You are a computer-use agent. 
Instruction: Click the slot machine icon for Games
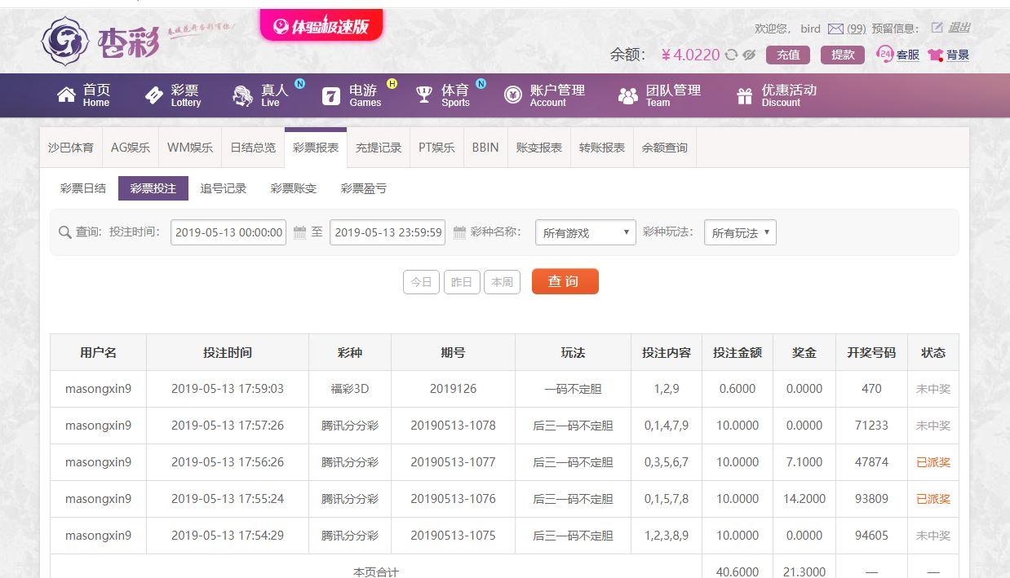[330, 96]
